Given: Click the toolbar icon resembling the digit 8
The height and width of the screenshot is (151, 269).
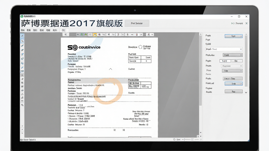Looking at the screenshot, I should tap(127, 35).
